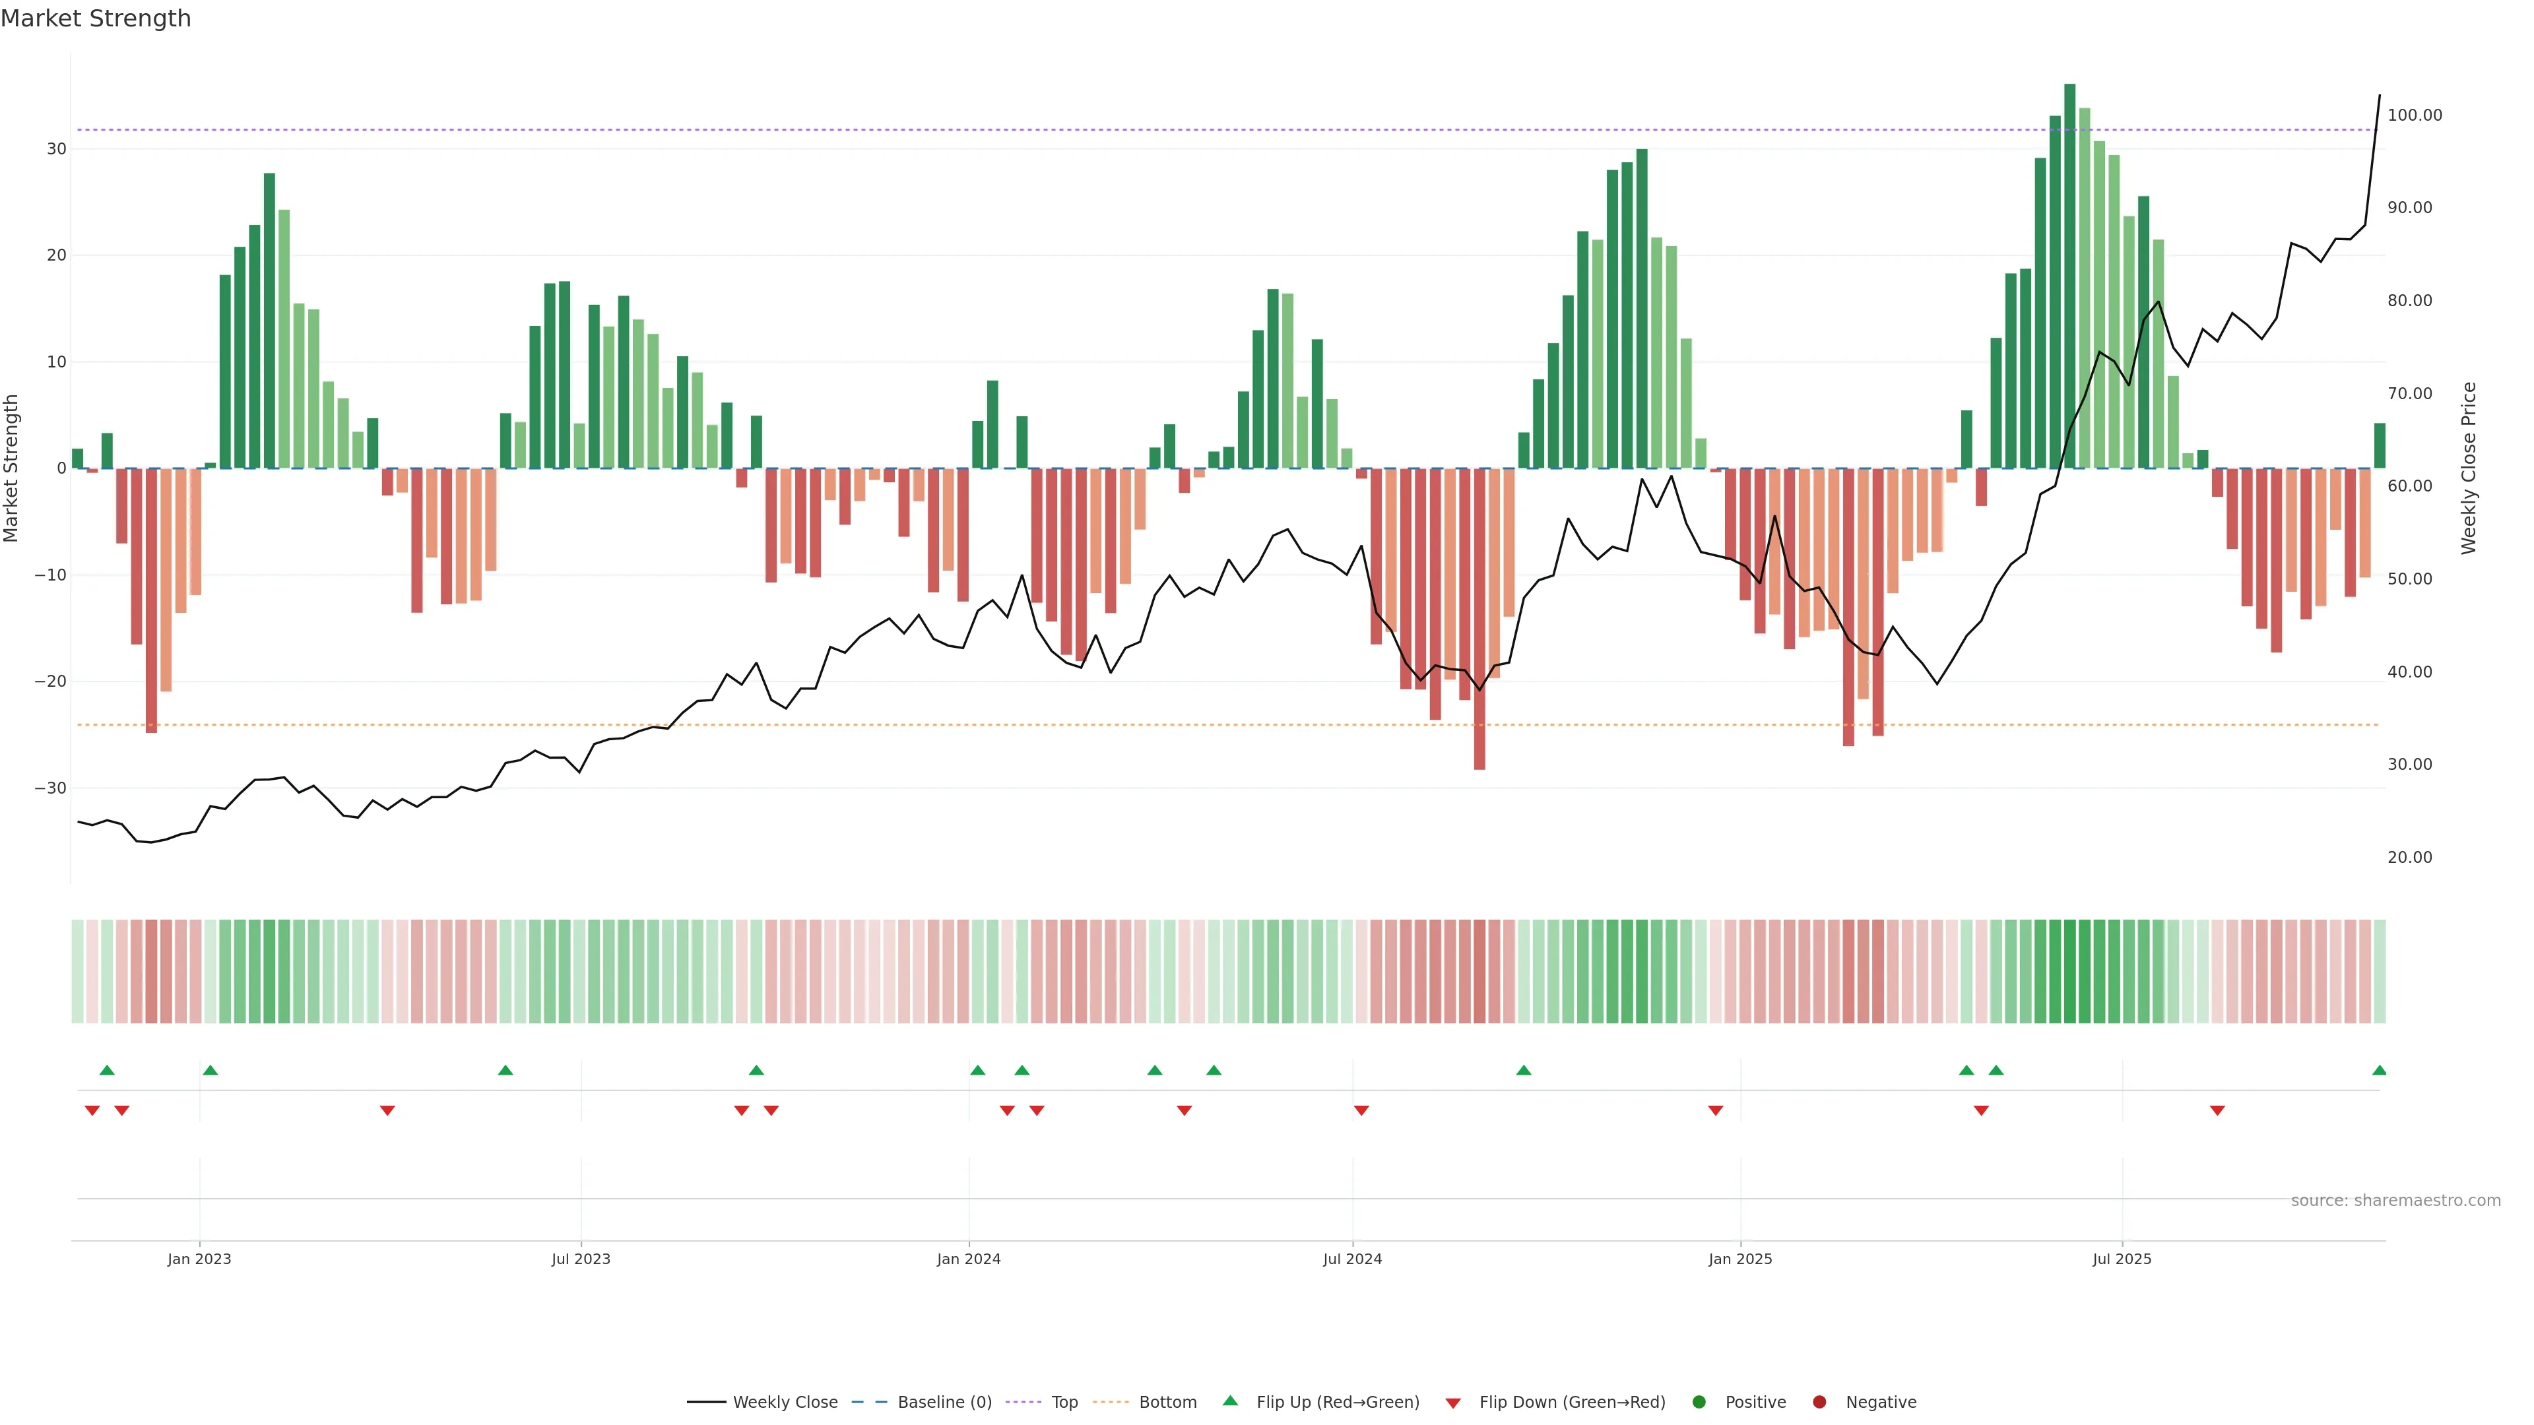
Task: Click the Market Strength chart title
Action: point(96,18)
